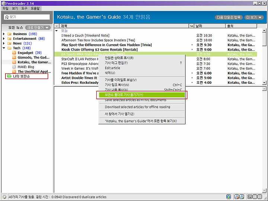Image resolution: width=268 pixels, height=201 pixels.
Task: Switch to the three-pane layout icon
Action: click(x=250, y=197)
